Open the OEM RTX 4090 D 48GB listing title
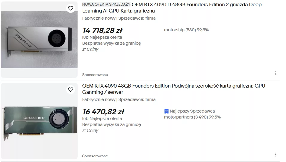The height and width of the screenshot is (162, 286). [172, 8]
